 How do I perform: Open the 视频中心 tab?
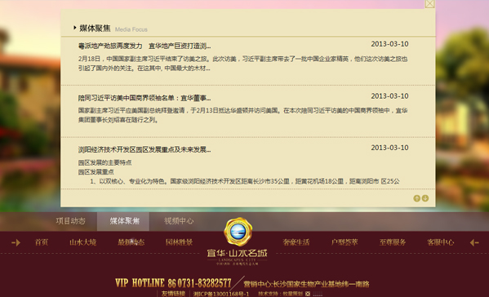(x=179, y=221)
